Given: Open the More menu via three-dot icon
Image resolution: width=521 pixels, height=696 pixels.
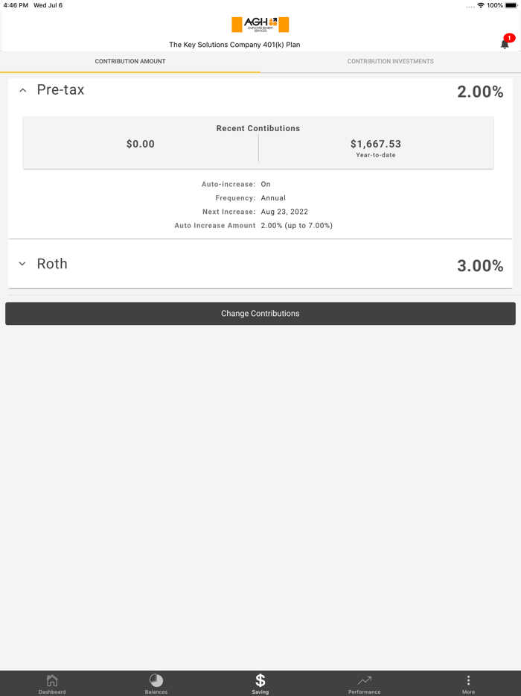Looking at the screenshot, I should click(x=468, y=680).
